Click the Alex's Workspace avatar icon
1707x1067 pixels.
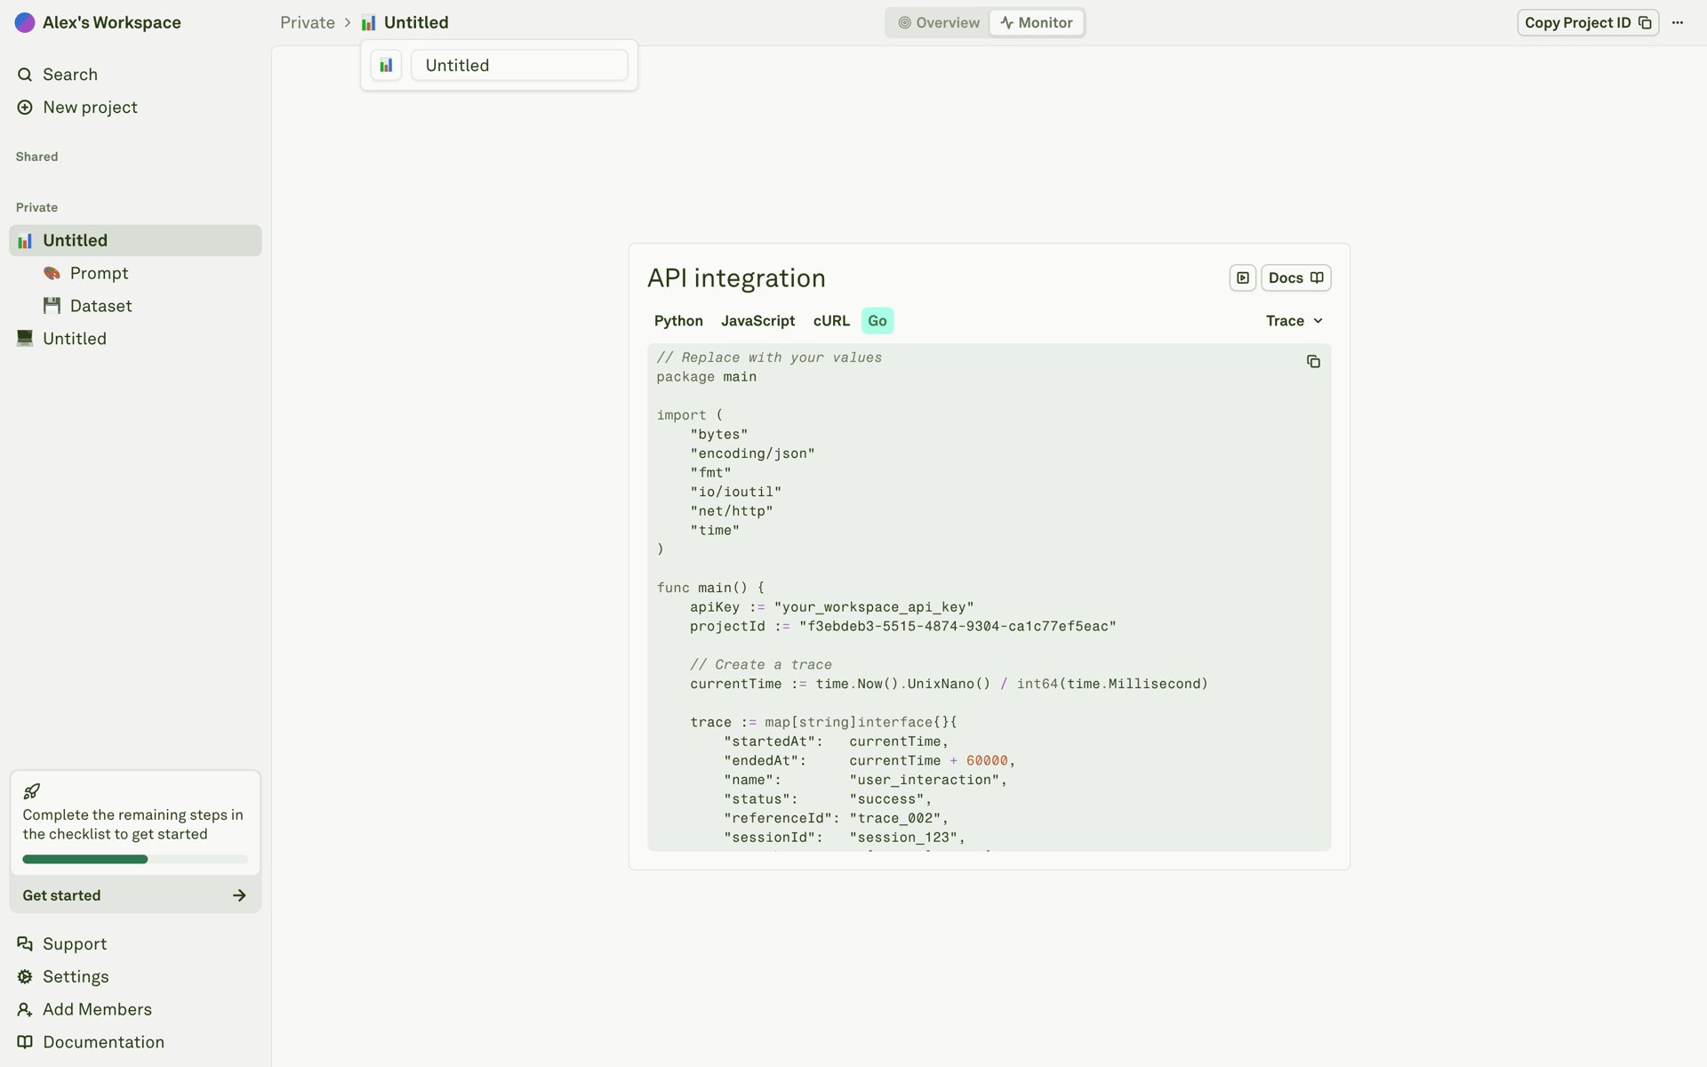(x=25, y=22)
